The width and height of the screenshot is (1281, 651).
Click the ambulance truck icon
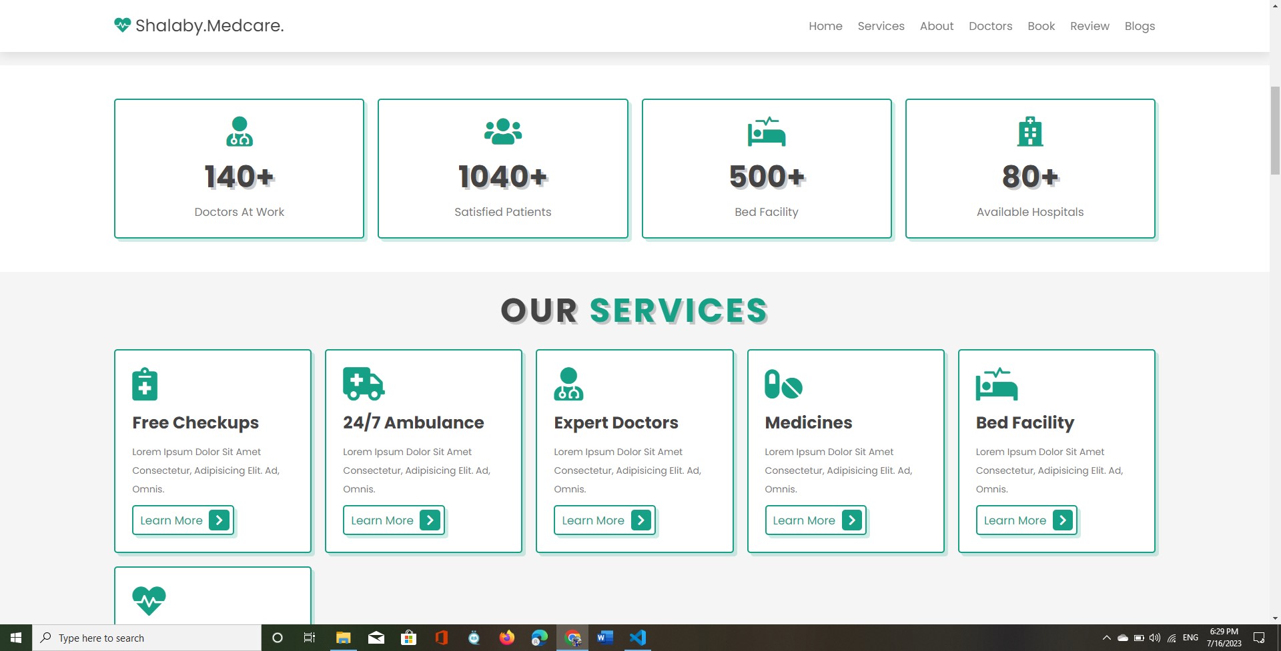point(363,384)
